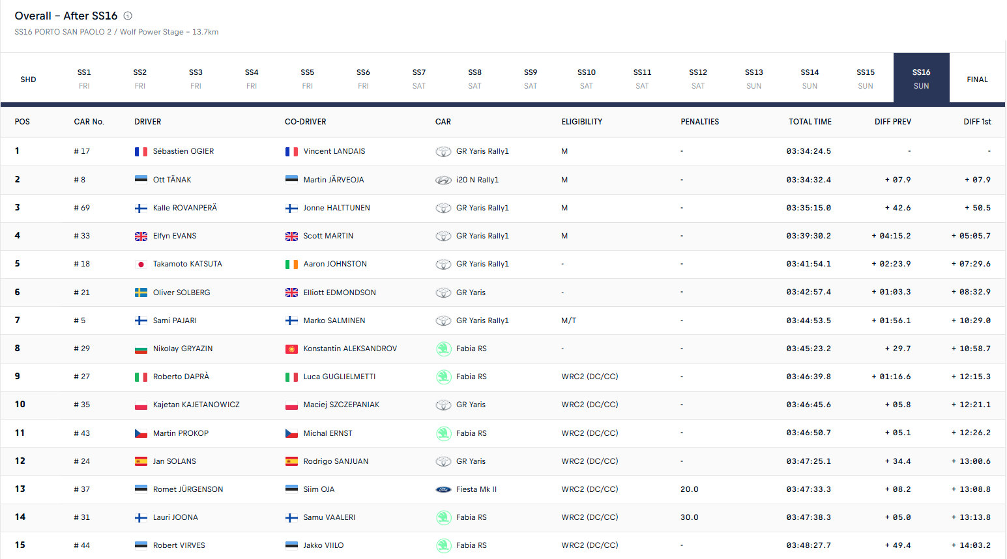Click the Skoda logo in Gryazin's row

click(443, 349)
